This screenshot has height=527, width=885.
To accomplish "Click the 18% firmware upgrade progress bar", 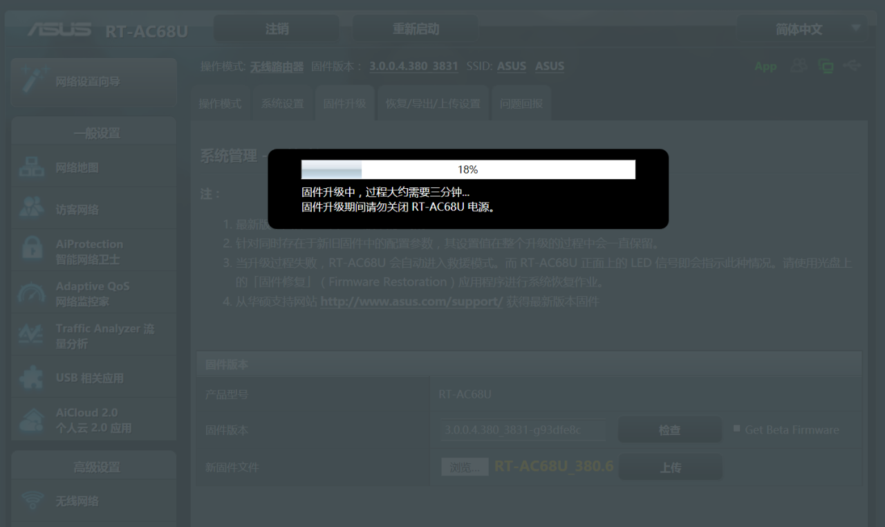I will pyautogui.click(x=468, y=169).
